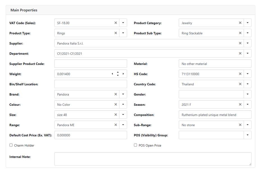Tick the POS Open Price checkbox
The image size is (264, 173).
point(135,145)
